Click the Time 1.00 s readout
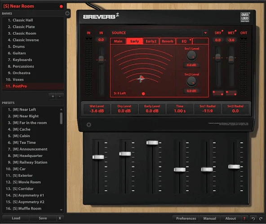 180,109
